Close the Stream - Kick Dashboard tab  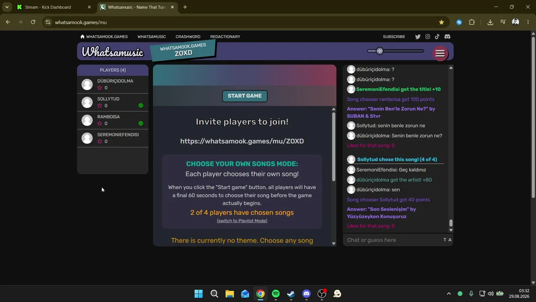click(x=89, y=7)
